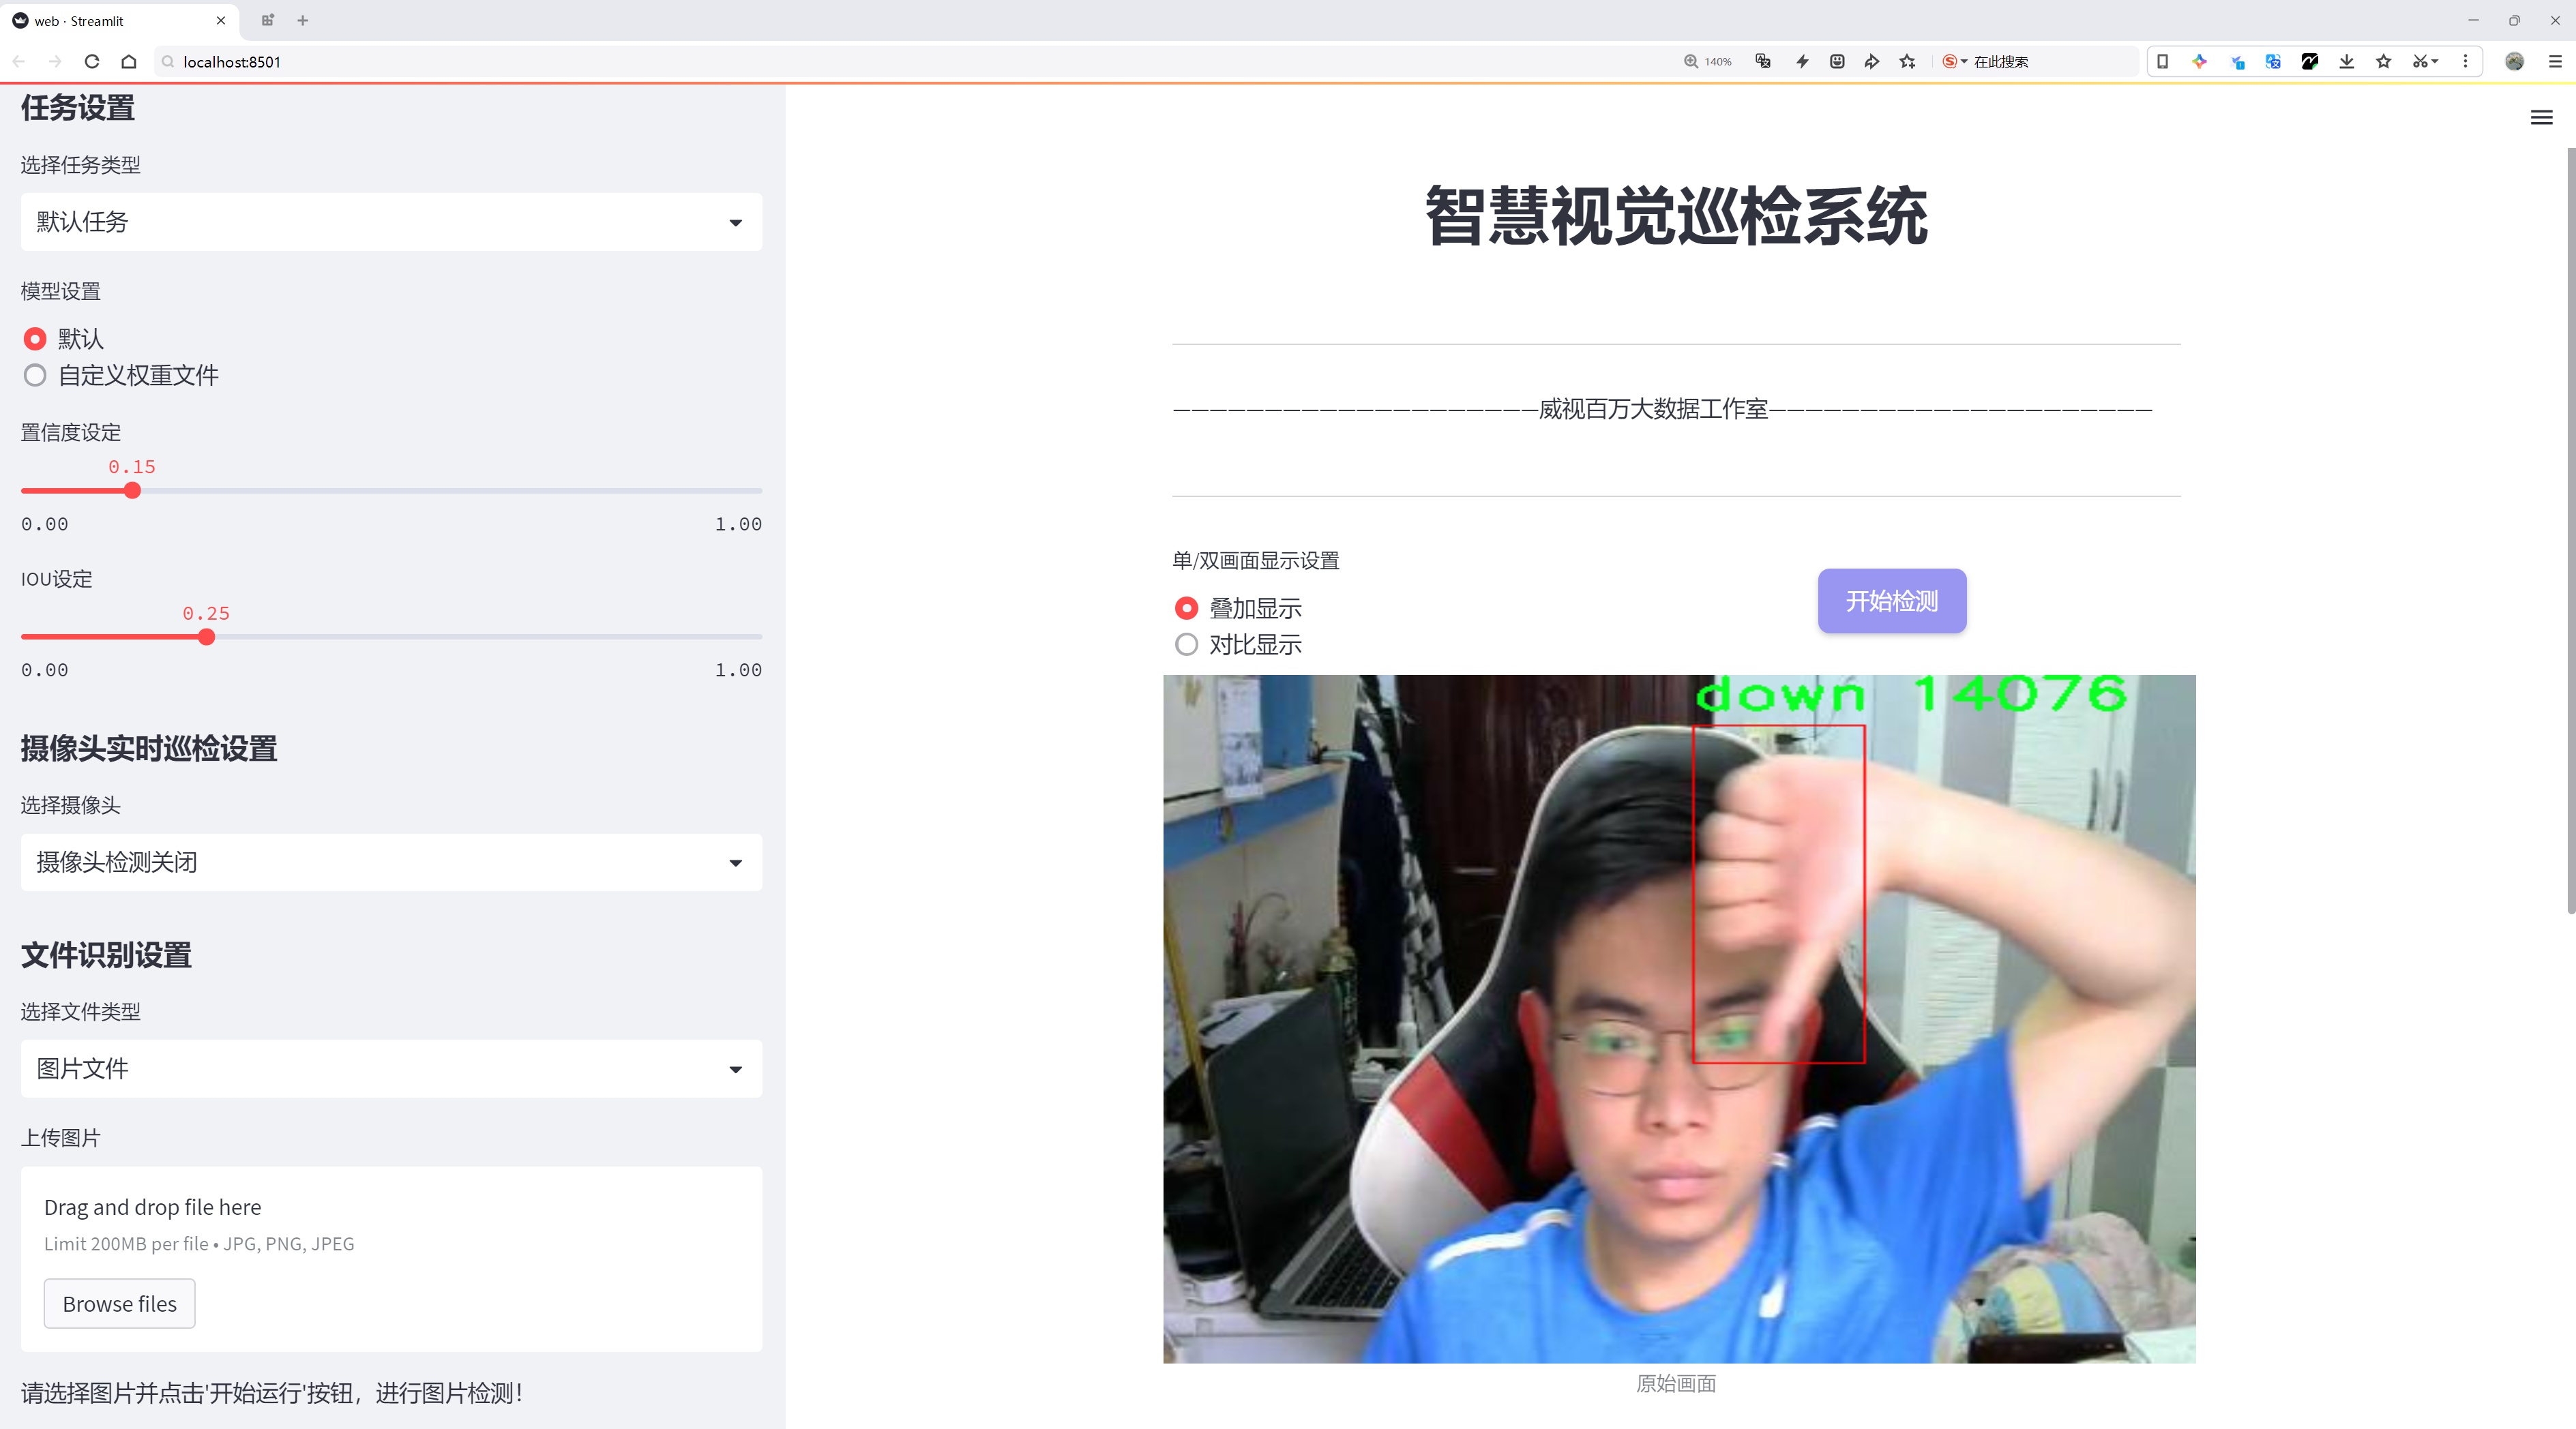Click the 置信度设定 label
Image resolution: width=2576 pixels, height=1429 pixels.
click(71, 433)
